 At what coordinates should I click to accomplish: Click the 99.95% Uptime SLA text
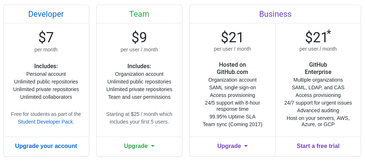[x=232, y=117]
